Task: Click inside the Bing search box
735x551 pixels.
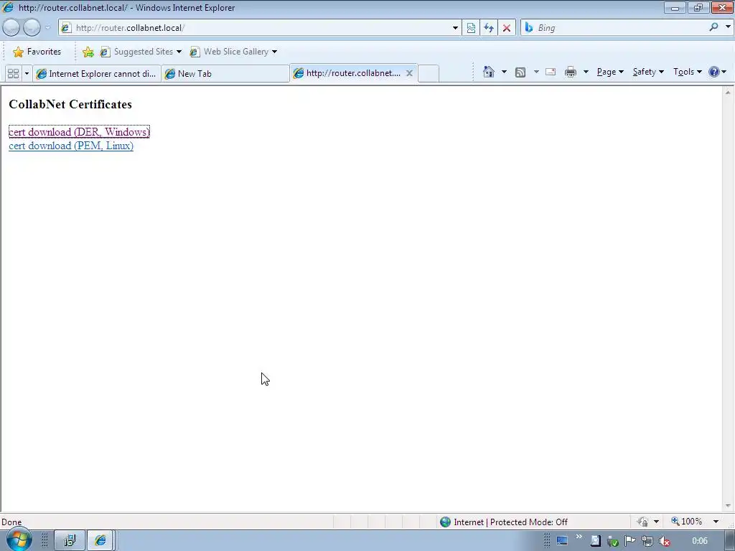Action: (x=619, y=28)
